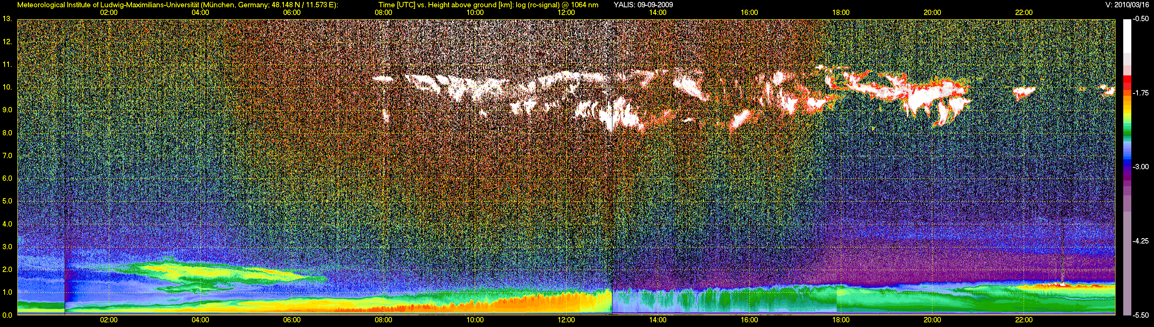The image size is (1154, 327).
Task: Click the 14:00 label on the top time axis
Action: coord(658,13)
